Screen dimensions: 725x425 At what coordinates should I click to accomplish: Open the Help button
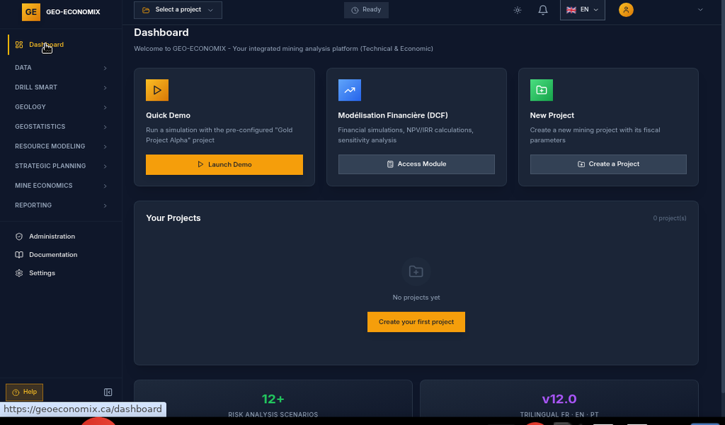25,392
